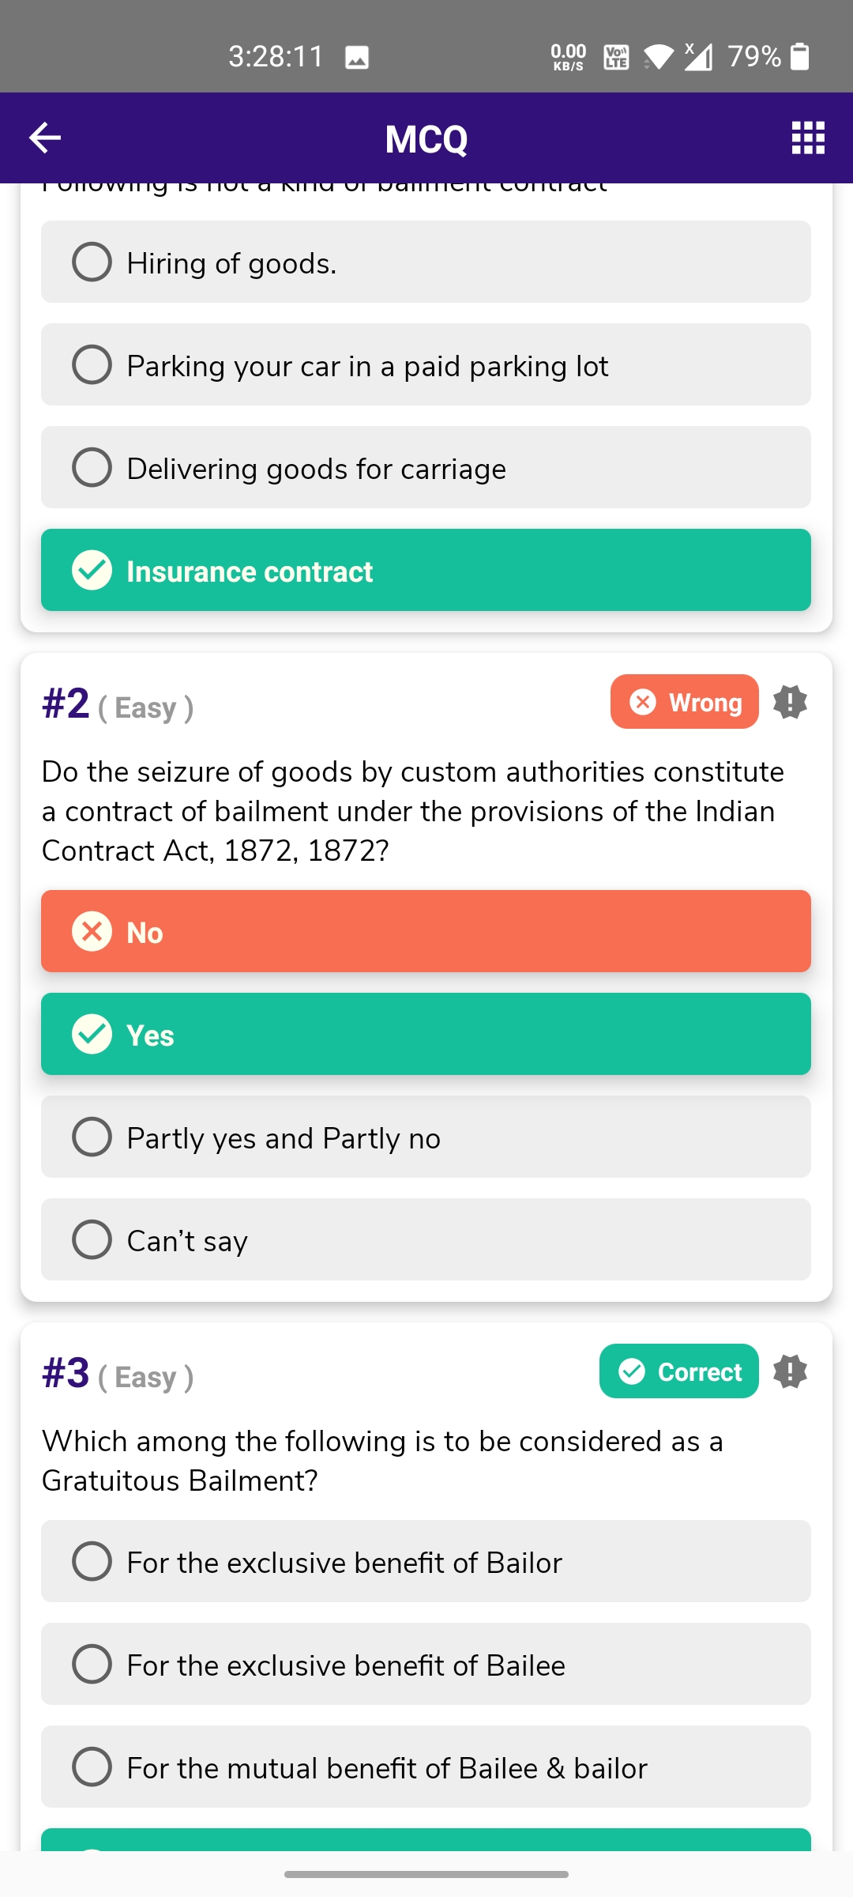Open the question grid menu icon

click(808, 138)
